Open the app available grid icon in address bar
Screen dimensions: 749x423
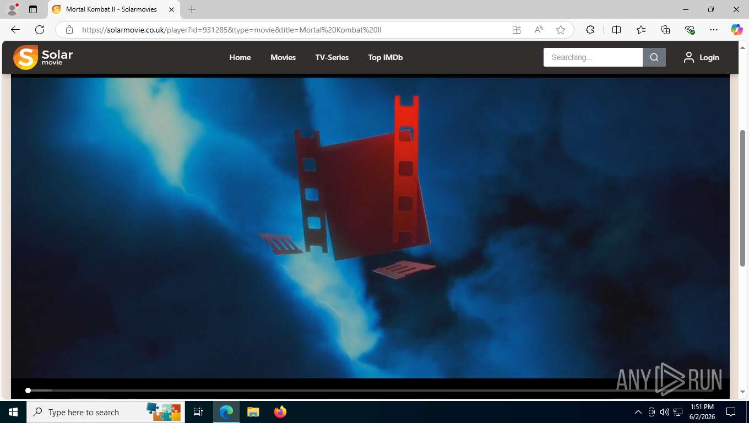[517, 30]
